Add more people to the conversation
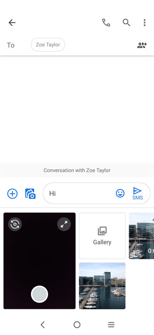154x335 pixels. [142, 45]
